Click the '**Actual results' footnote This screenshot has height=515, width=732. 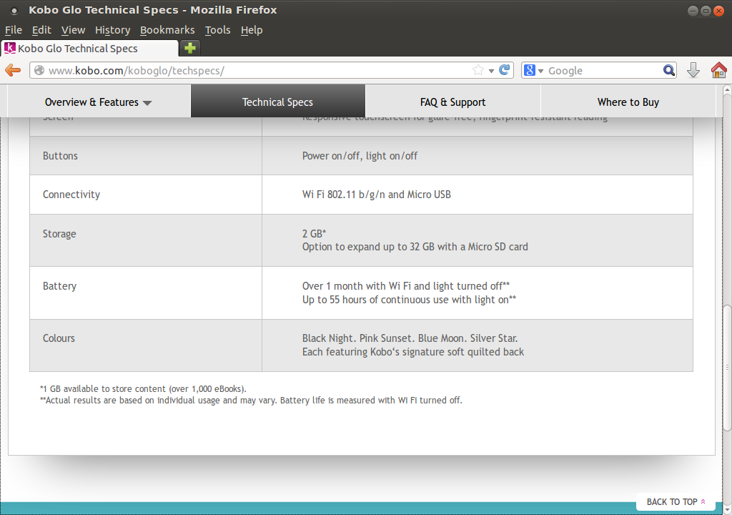coord(251,400)
